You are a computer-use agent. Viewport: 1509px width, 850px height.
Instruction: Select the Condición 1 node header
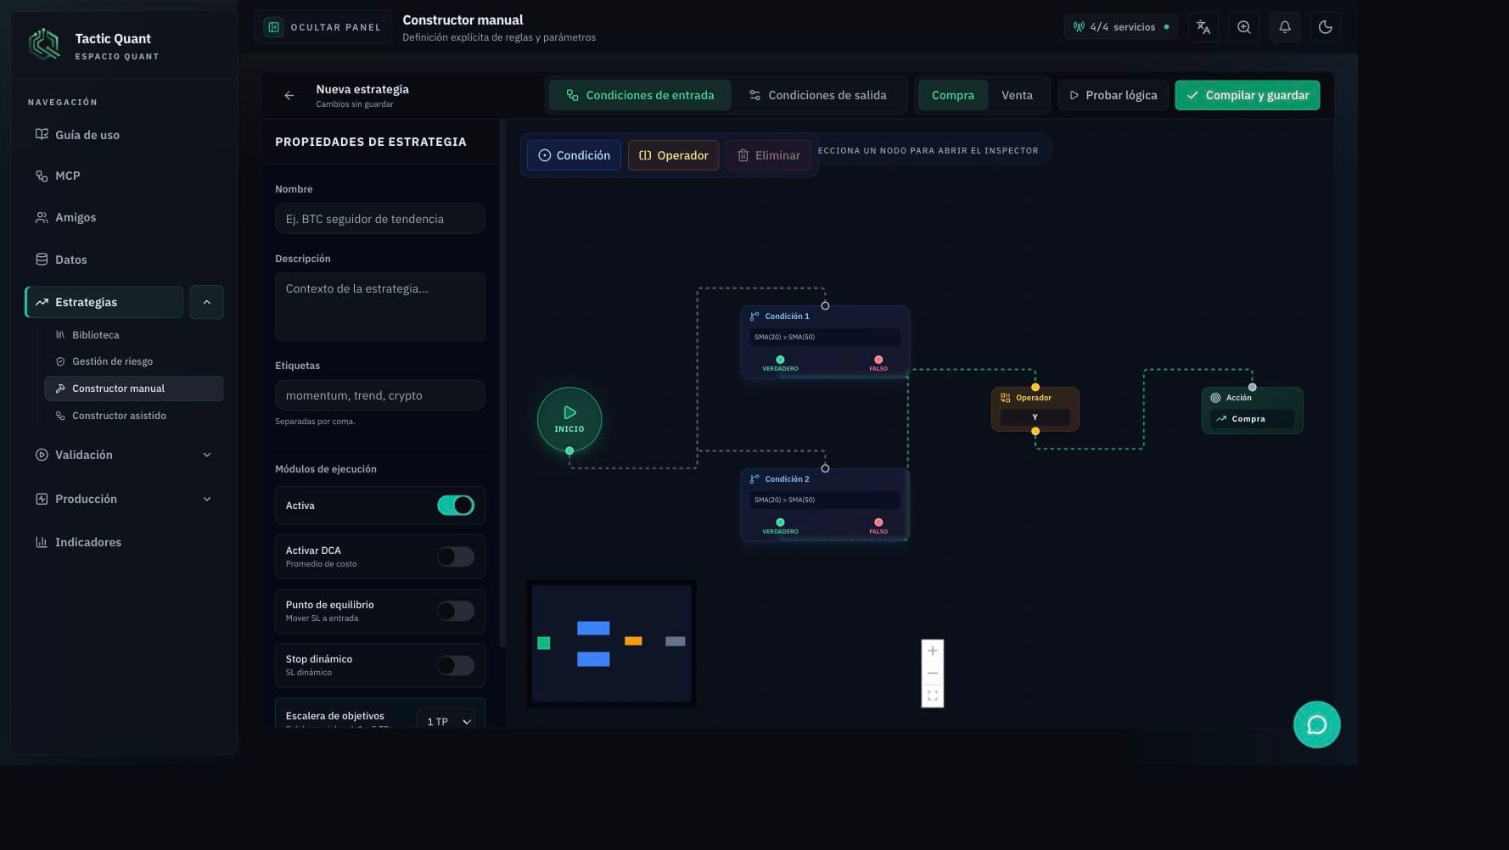point(823,316)
